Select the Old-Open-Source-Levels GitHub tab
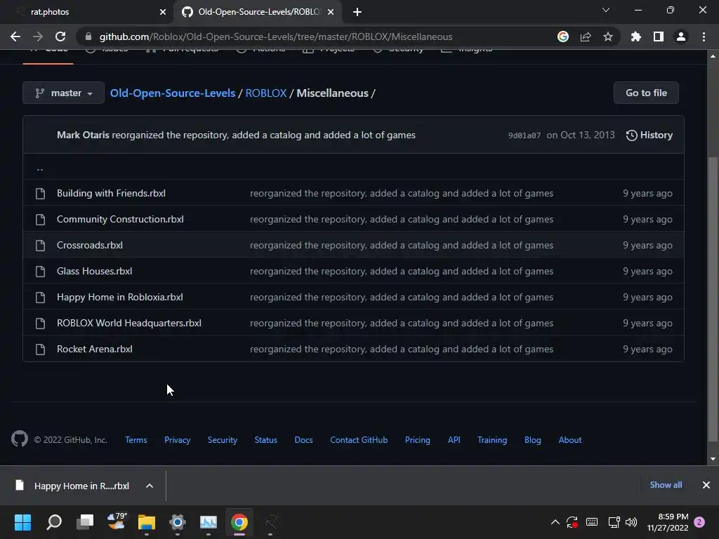The image size is (719, 539). [x=258, y=12]
